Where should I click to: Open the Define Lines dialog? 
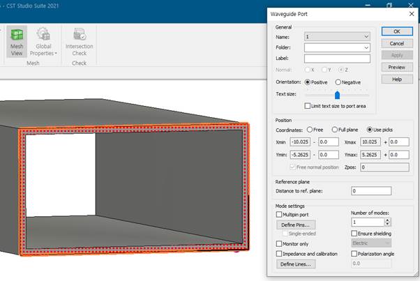coord(297,264)
